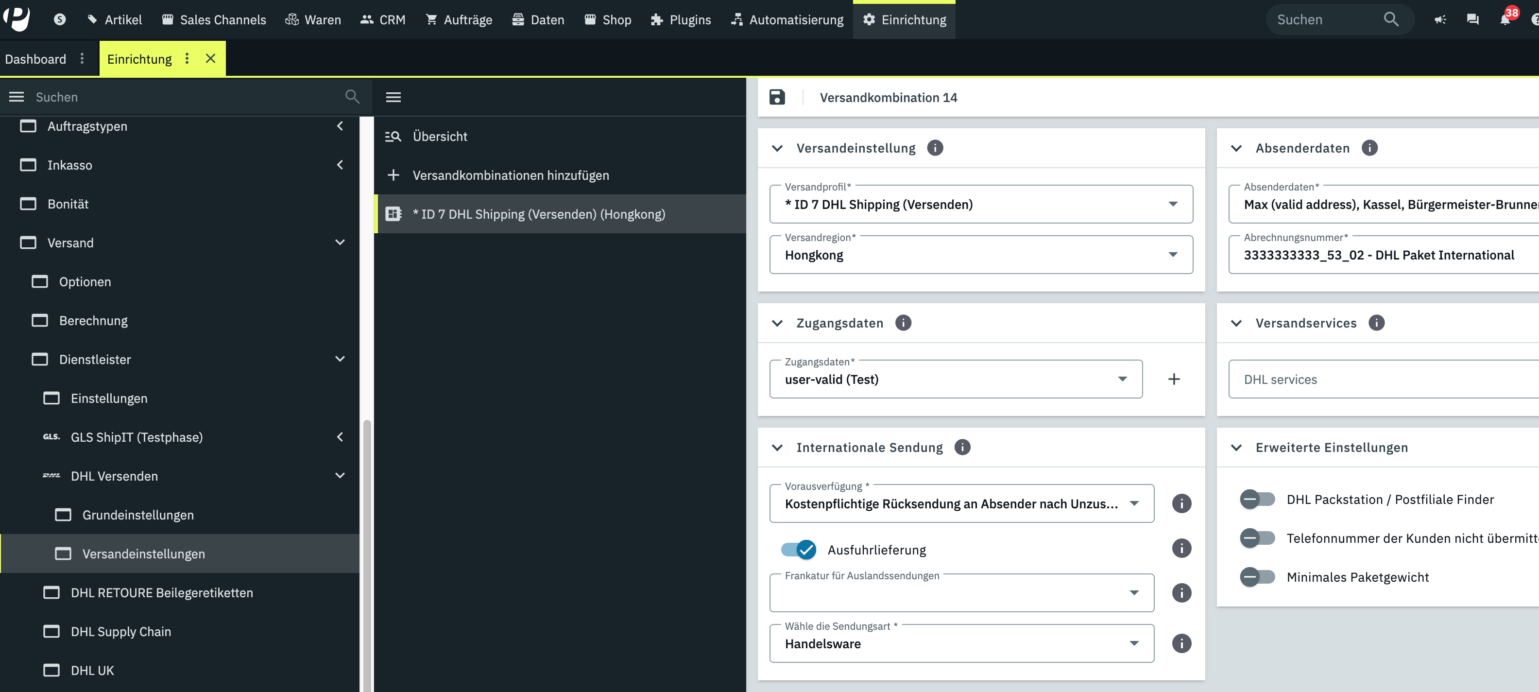This screenshot has width=1539, height=692.
Task: Open the Aufträge menu
Action: click(x=459, y=20)
